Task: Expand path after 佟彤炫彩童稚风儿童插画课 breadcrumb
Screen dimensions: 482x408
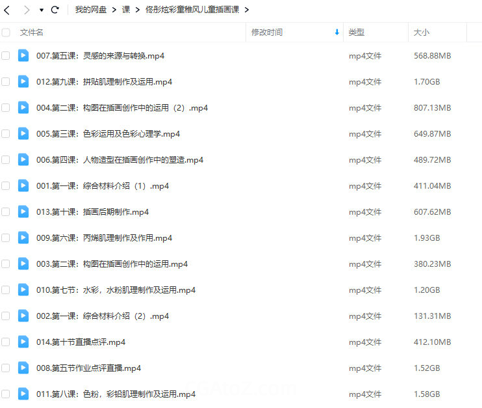Action: coord(246,10)
